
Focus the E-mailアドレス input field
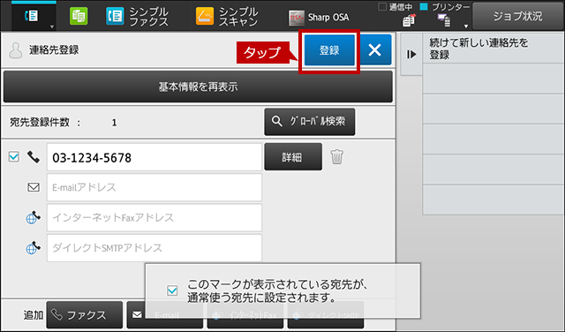click(154, 187)
